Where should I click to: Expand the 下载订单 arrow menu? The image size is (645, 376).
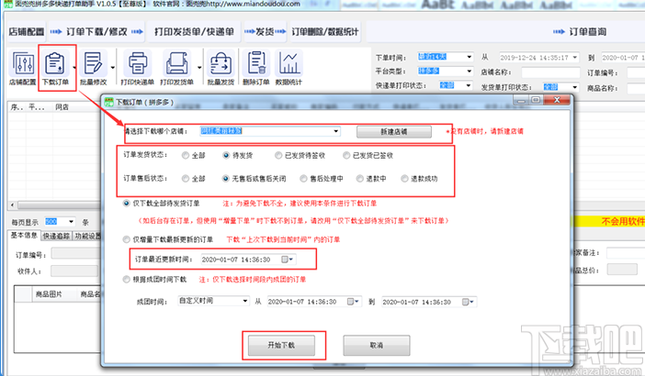[x=74, y=68]
